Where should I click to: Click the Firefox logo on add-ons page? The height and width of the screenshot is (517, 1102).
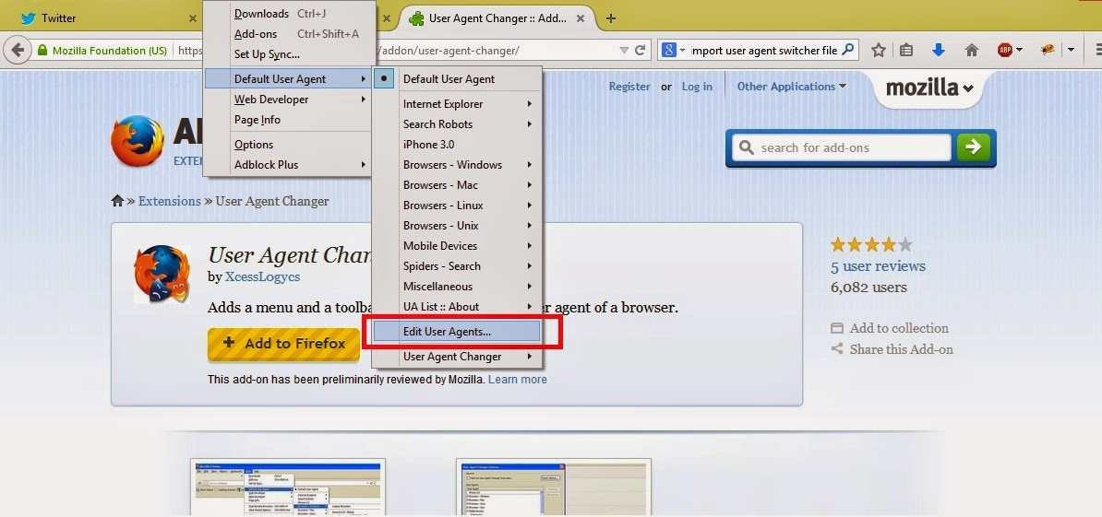pyautogui.click(x=138, y=141)
